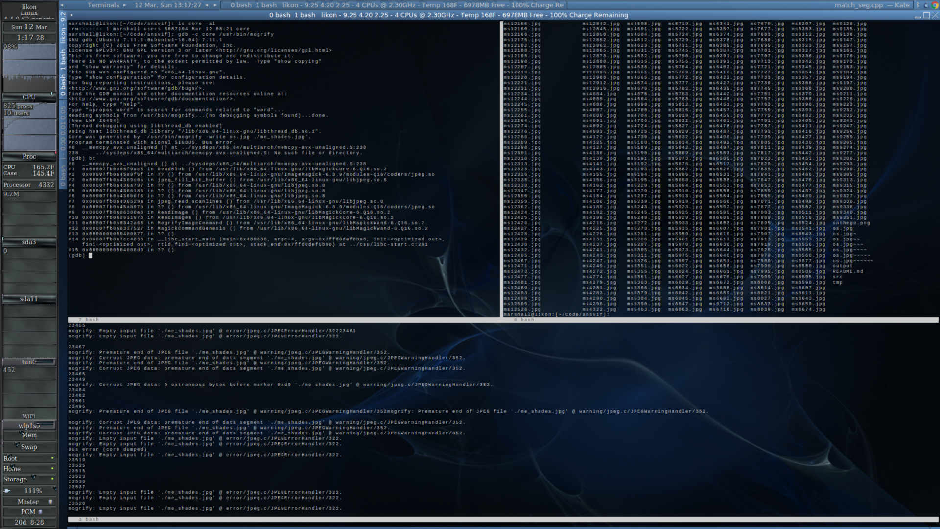Click the power plug battery icon

[x=7, y=491]
